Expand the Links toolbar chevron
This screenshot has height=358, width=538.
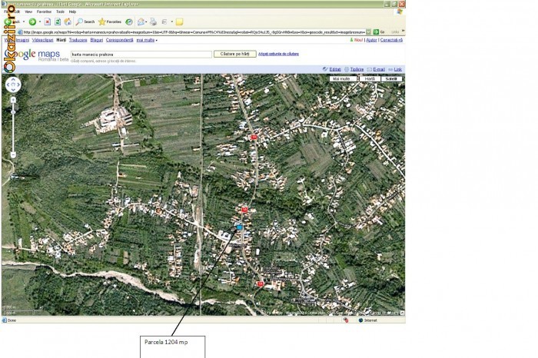[x=403, y=31]
